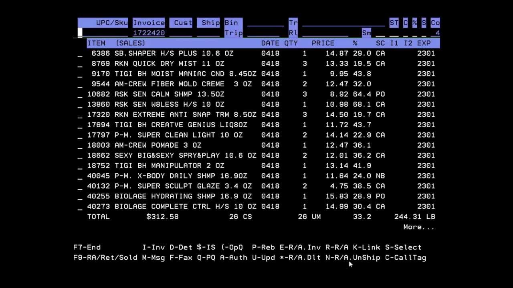Click the K-Link command option

[366, 248]
